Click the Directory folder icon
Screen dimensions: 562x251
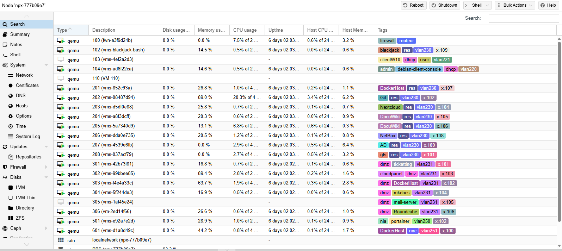pyautogui.click(x=11, y=208)
